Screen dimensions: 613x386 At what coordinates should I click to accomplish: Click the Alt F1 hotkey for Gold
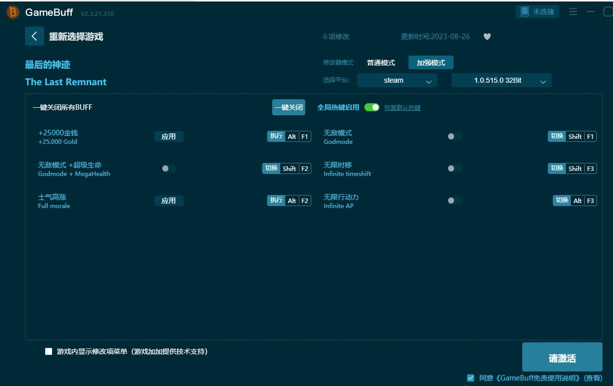[x=289, y=136]
